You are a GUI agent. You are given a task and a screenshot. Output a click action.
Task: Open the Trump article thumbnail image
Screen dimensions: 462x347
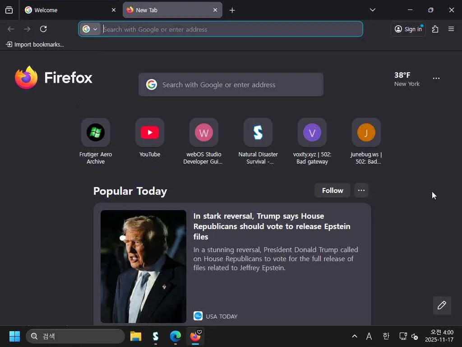tap(143, 267)
